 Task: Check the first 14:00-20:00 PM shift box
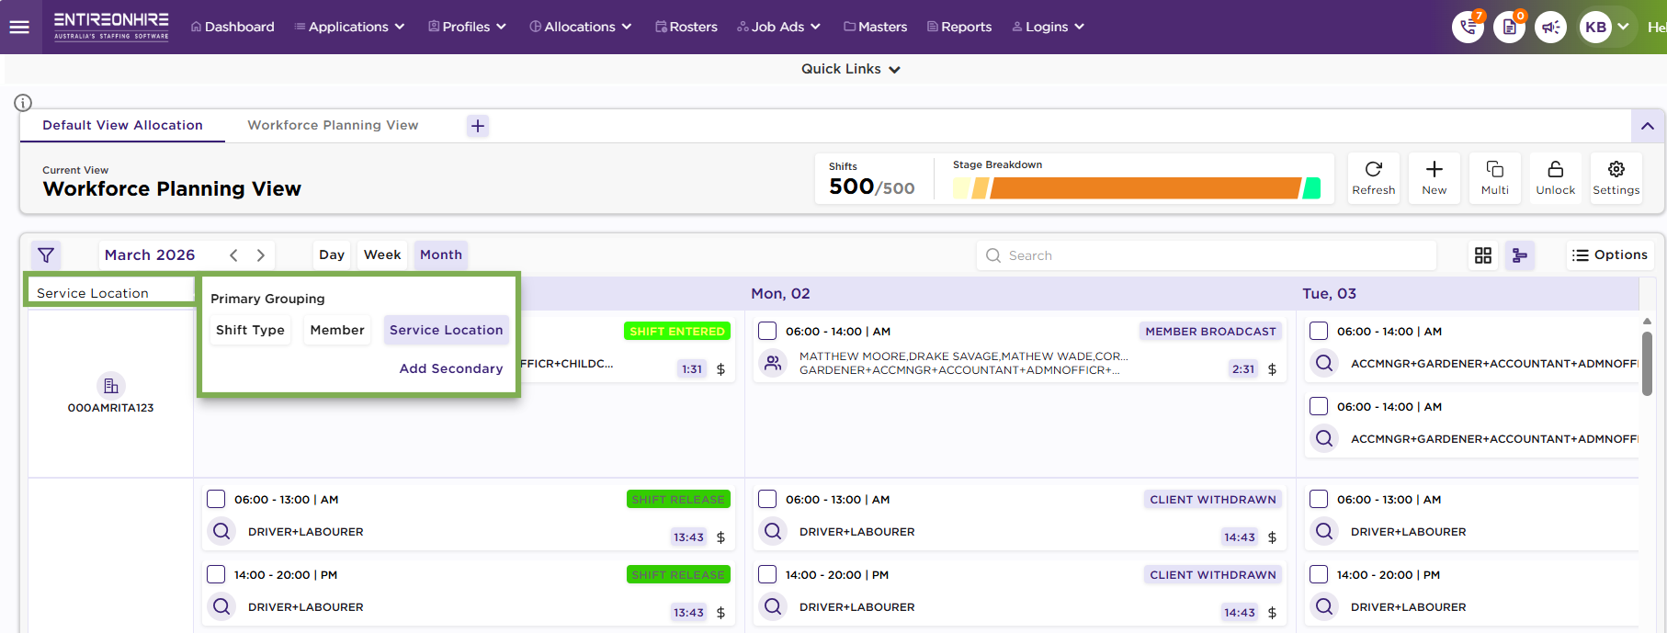pos(216,575)
